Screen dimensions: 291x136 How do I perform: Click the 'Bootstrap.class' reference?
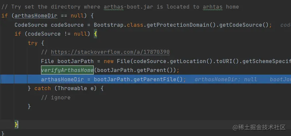118,25
